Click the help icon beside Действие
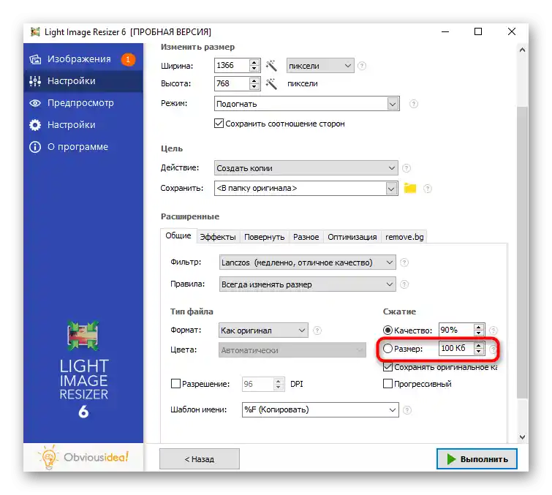This screenshot has width=552, height=495. click(407, 168)
